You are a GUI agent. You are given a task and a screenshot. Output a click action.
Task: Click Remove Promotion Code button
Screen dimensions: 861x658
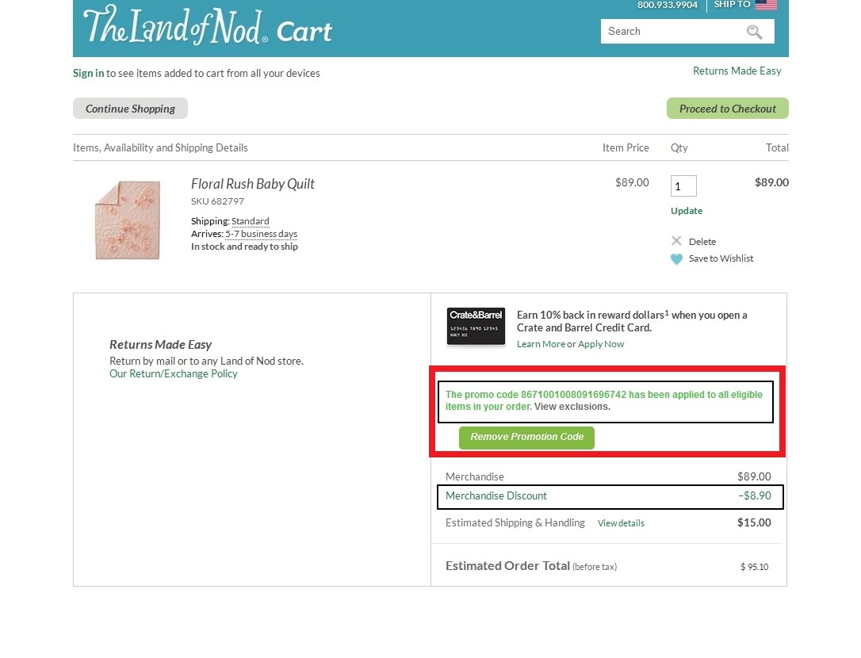tap(526, 437)
